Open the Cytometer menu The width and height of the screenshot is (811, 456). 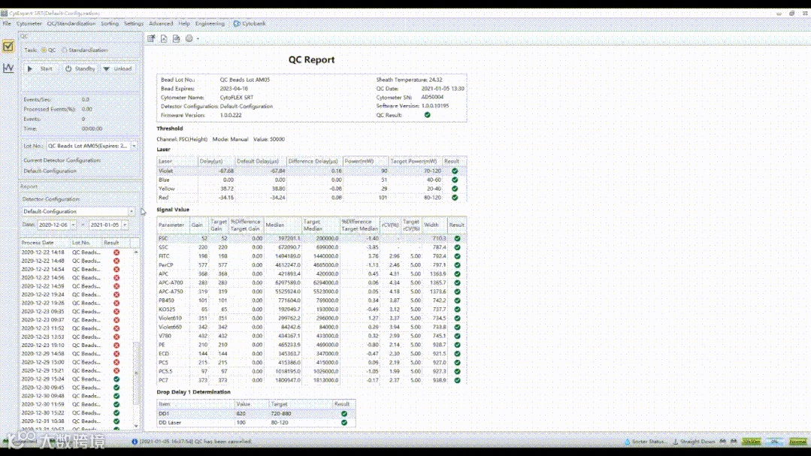[x=29, y=23]
